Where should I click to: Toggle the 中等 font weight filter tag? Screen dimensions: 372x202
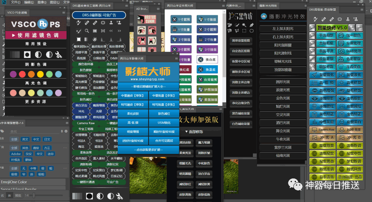(33, 169)
